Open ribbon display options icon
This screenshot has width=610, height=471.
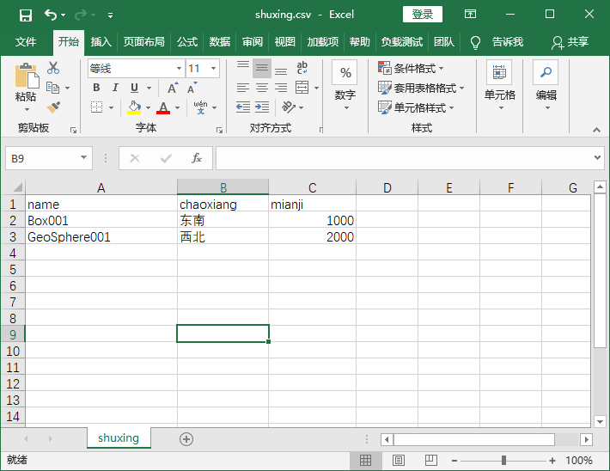coord(470,15)
